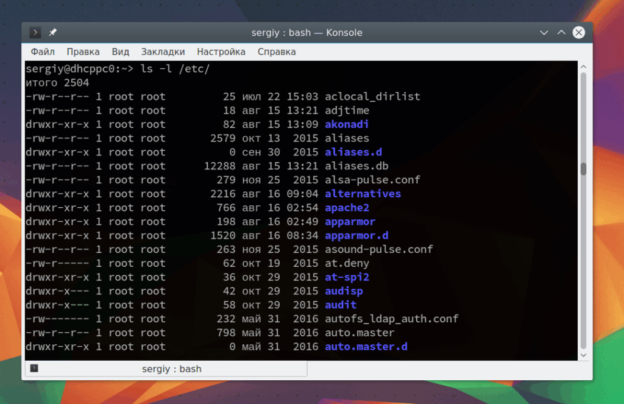Click the 09:04 timestamp

click(302, 194)
